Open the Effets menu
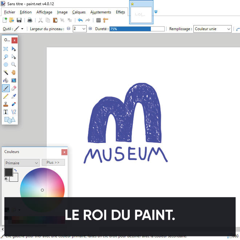This screenshot has height=240, width=240. (120, 12)
